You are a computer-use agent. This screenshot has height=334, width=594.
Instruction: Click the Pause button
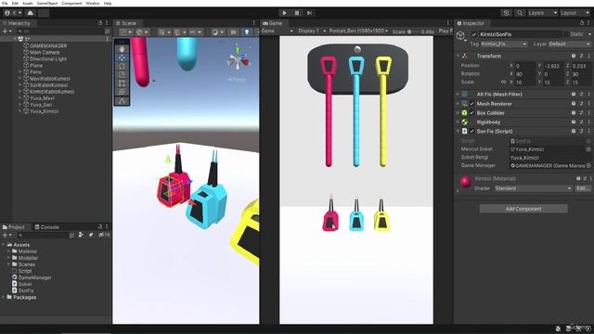point(297,13)
